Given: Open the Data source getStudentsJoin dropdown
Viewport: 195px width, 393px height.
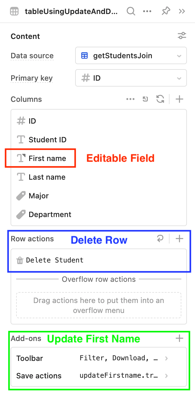Looking at the screenshot, I should [x=131, y=56].
